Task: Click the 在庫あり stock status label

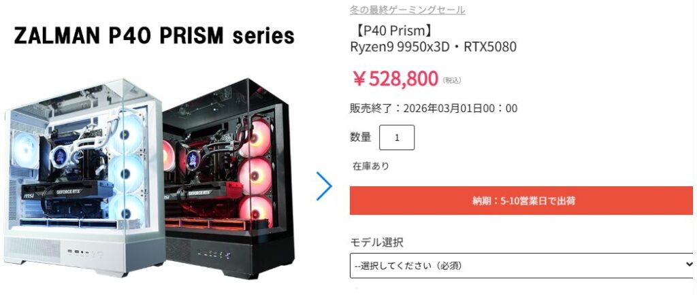Action: pos(371,167)
